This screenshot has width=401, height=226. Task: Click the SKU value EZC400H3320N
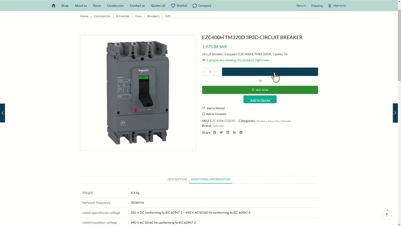(x=222, y=121)
